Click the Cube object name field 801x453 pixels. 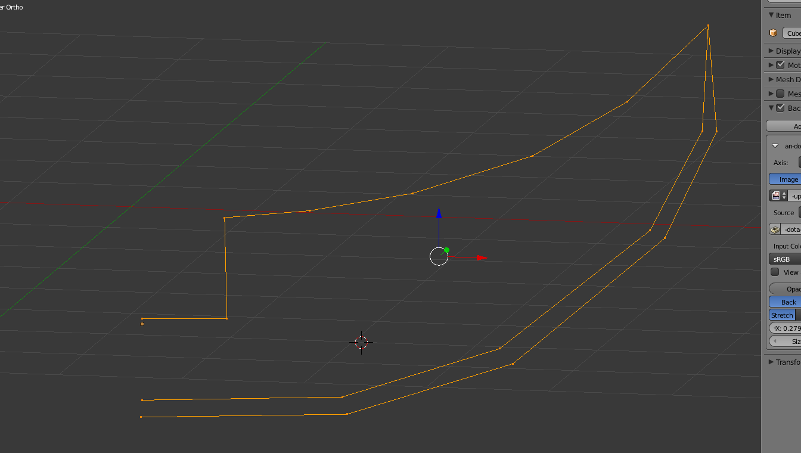[x=791, y=33]
